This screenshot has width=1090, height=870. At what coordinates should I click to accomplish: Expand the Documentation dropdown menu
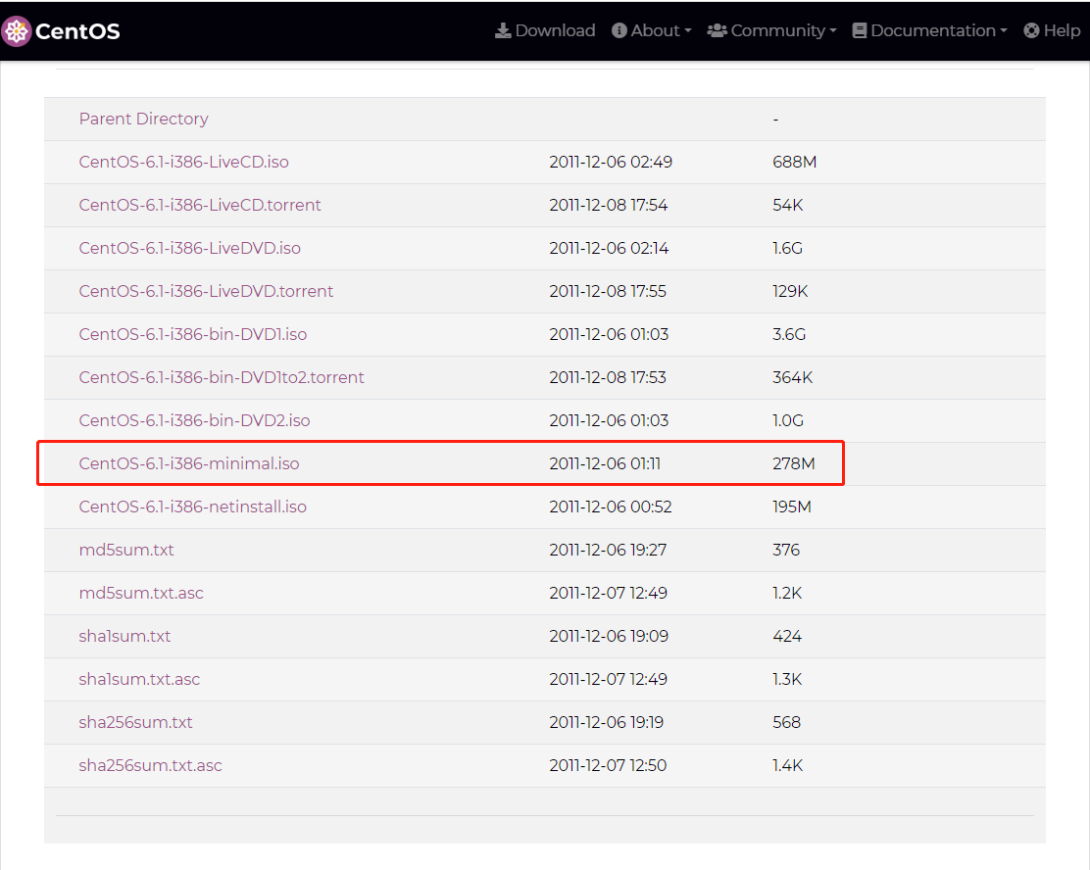pyautogui.click(x=1003, y=31)
